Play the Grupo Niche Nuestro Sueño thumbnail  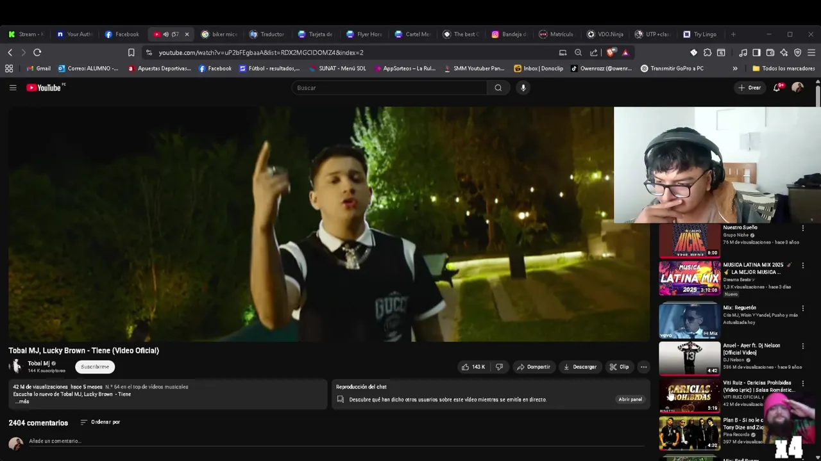coord(690,240)
